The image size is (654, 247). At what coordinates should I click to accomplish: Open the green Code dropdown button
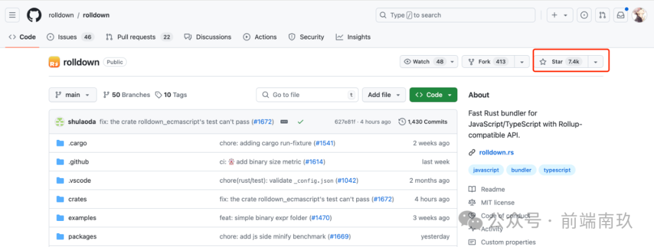point(434,94)
